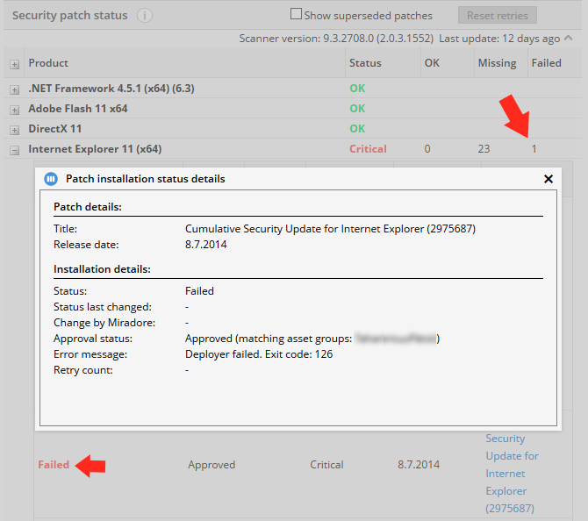This screenshot has height=521, width=588.
Task: Select the patch title text in dialog
Action: pyautogui.click(x=330, y=229)
